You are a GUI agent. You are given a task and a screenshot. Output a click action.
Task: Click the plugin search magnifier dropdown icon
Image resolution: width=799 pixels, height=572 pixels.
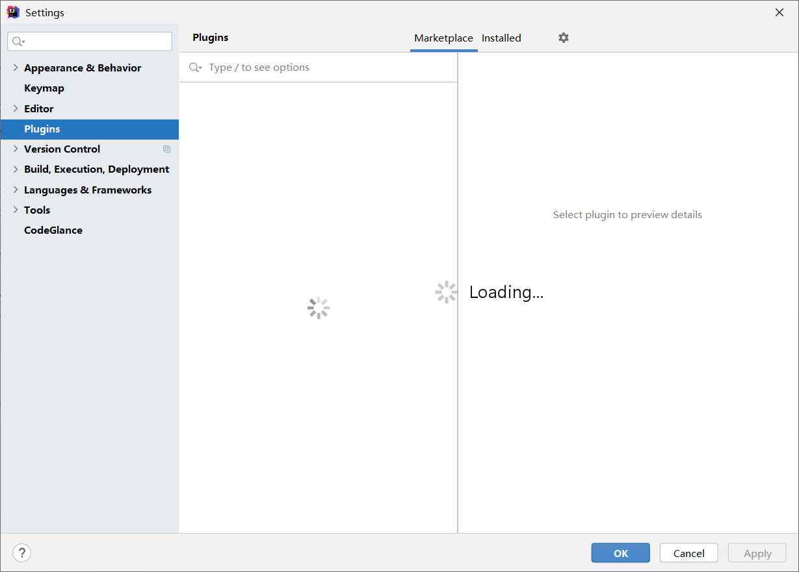pyautogui.click(x=195, y=68)
